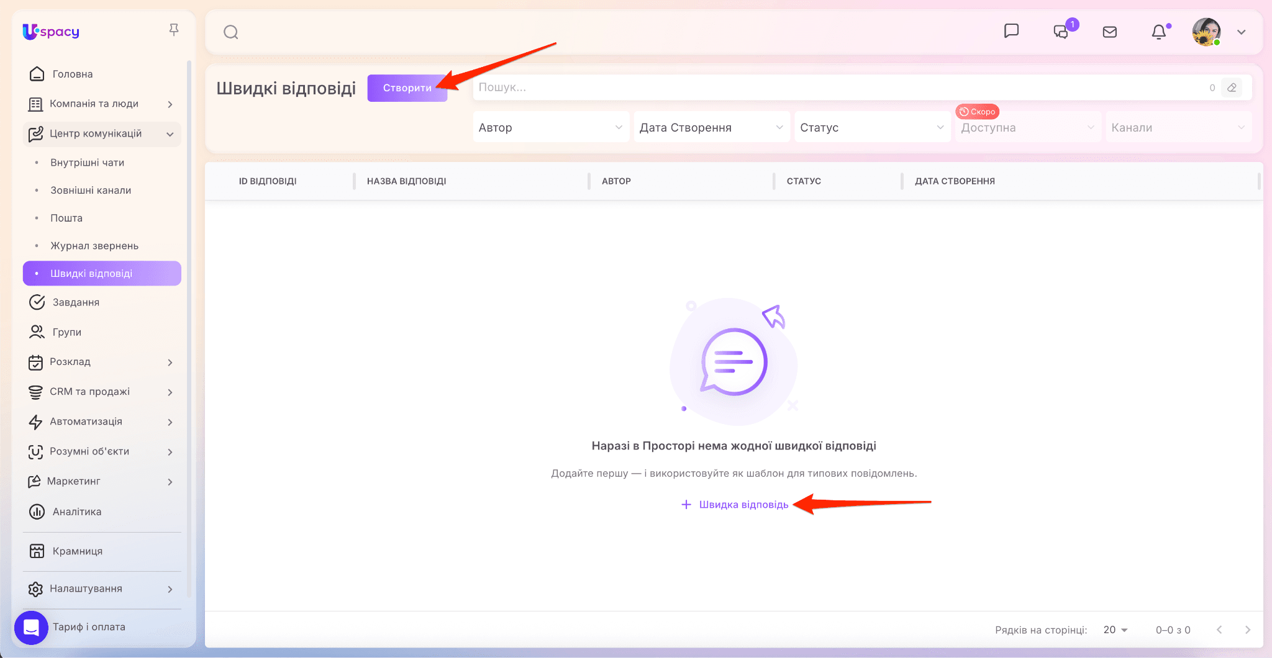The height and width of the screenshot is (658, 1272).
Task: Open the Дата Створення filter dropdown
Action: pos(712,127)
